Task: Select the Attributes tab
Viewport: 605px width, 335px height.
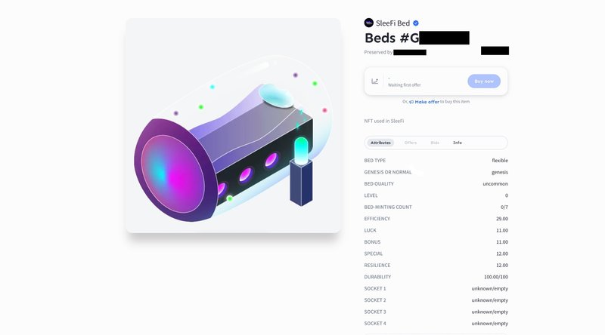Action: [x=380, y=143]
